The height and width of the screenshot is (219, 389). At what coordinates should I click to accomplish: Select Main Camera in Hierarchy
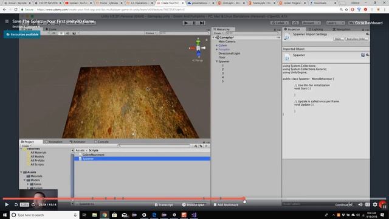click(227, 41)
